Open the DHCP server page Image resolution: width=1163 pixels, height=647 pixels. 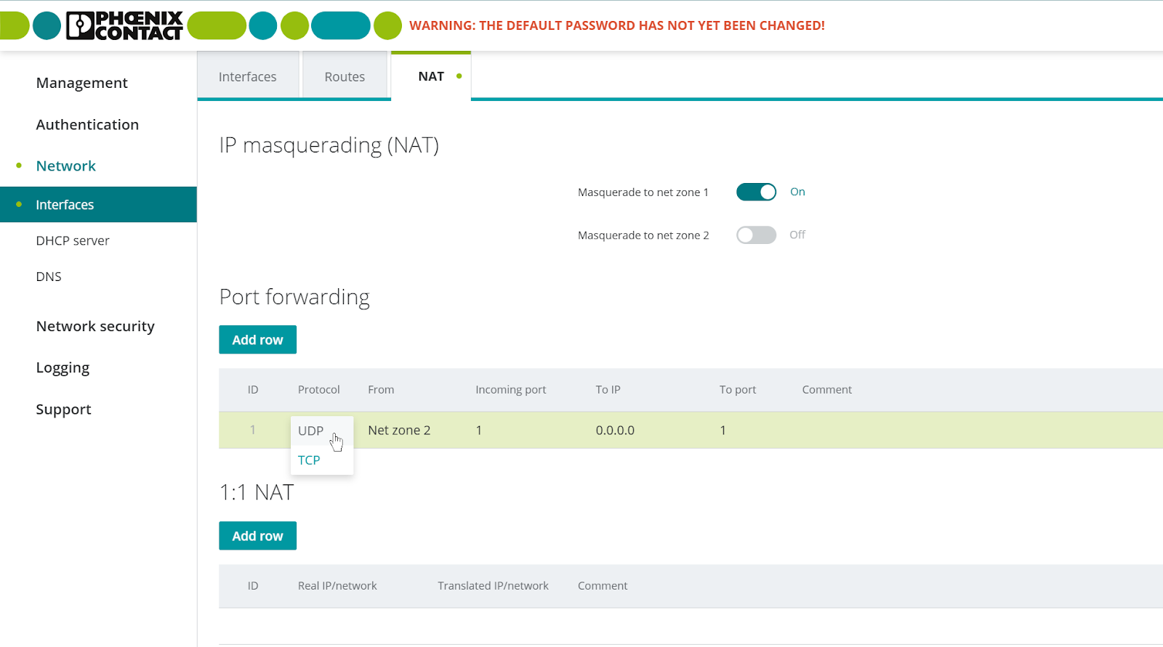(x=73, y=240)
